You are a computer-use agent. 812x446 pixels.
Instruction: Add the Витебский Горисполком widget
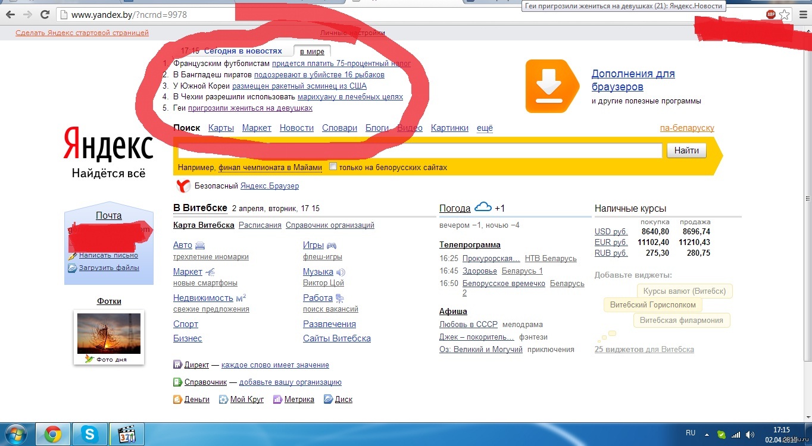coord(652,305)
